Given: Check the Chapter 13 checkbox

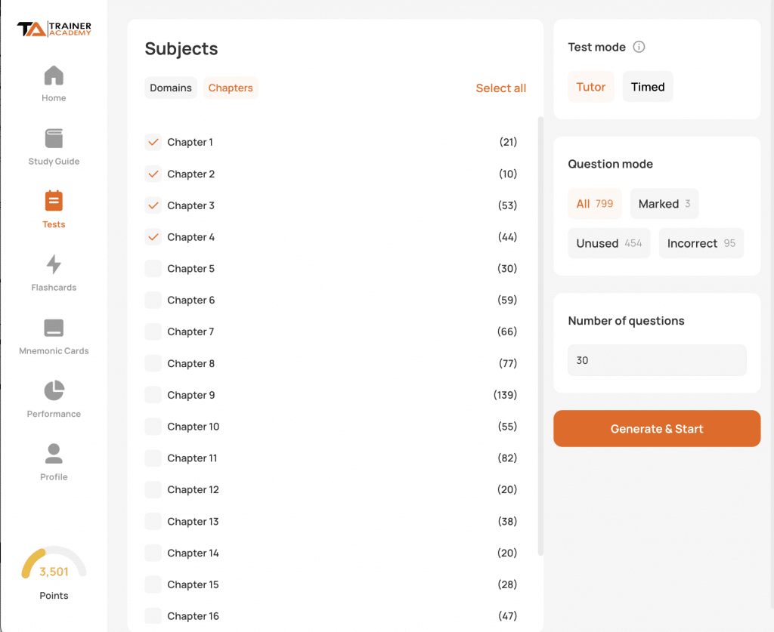Looking at the screenshot, I should 153,522.
